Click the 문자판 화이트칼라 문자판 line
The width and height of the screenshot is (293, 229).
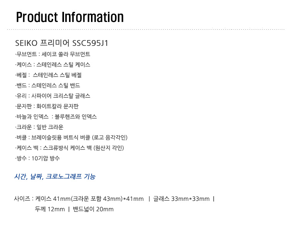[47, 106]
